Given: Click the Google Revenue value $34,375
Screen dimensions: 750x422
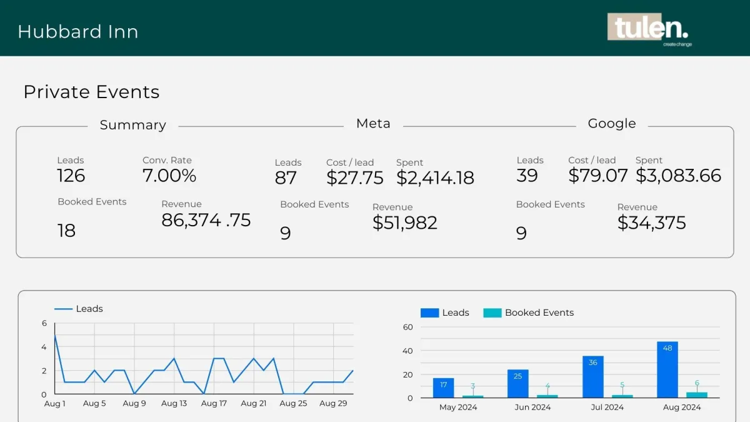Looking at the screenshot, I should point(651,223).
